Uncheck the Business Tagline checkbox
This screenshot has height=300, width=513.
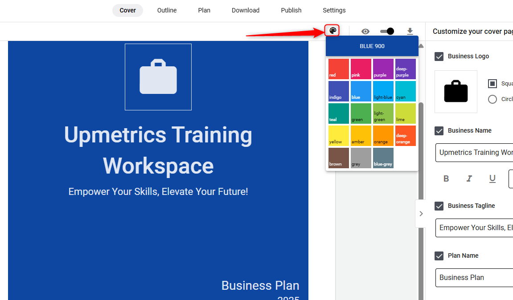pyautogui.click(x=439, y=206)
